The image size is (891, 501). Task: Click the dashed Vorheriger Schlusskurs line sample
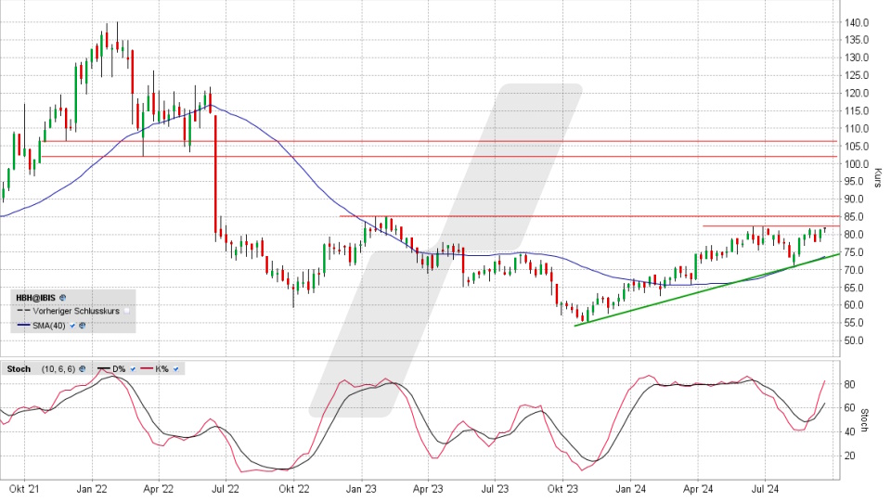23,312
